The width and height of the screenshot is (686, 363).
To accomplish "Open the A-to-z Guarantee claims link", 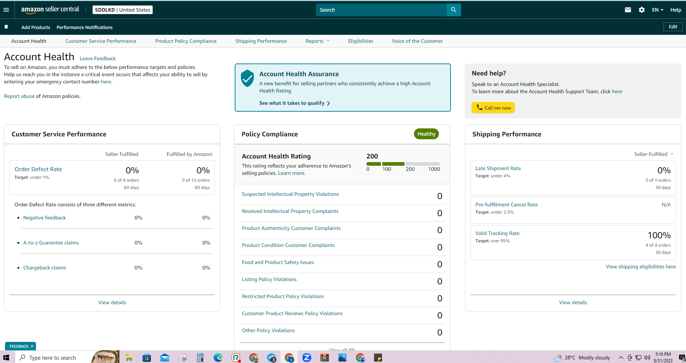I will pos(51,243).
